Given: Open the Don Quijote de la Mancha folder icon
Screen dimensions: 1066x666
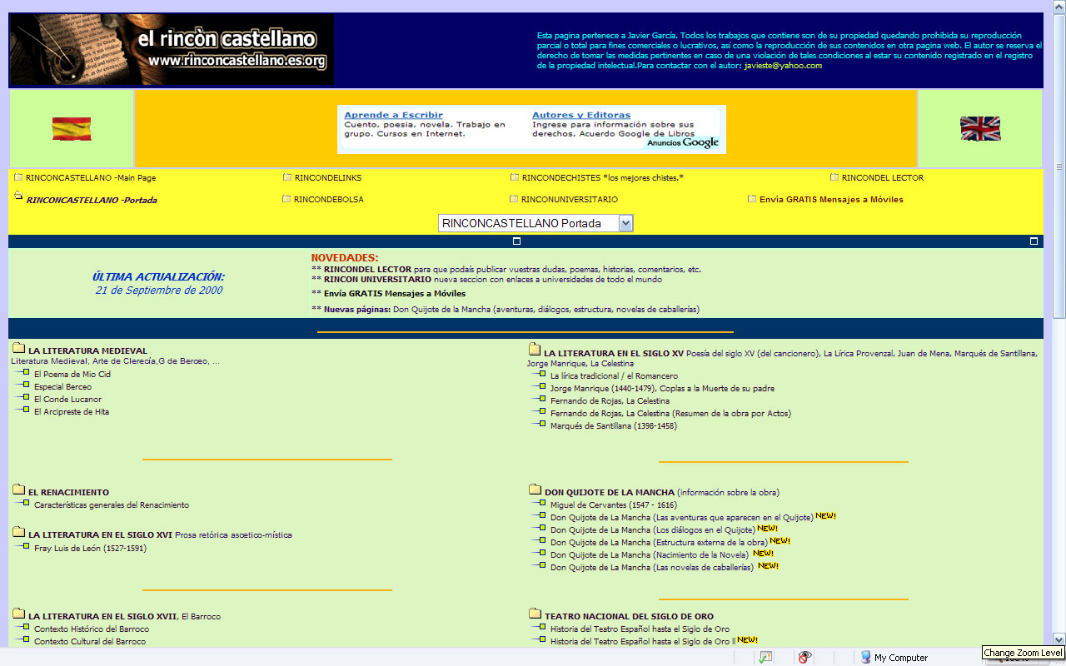Looking at the screenshot, I should point(535,490).
